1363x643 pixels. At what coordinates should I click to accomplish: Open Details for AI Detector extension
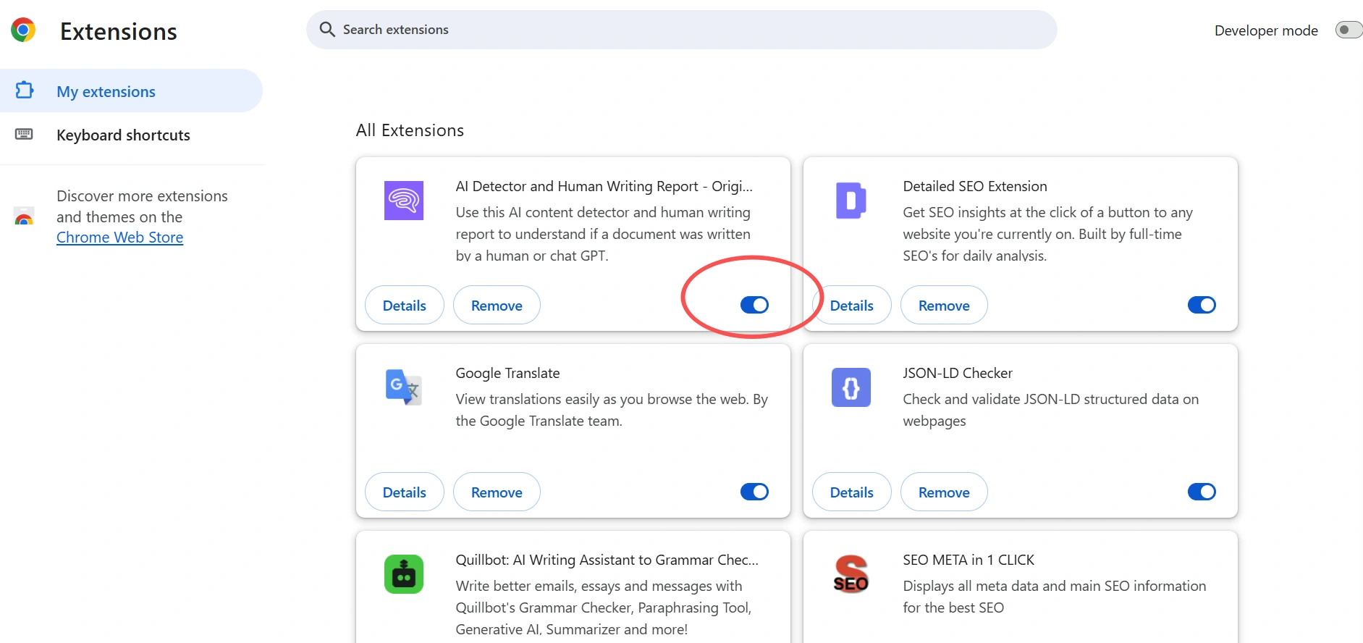[x=404, y=305]
